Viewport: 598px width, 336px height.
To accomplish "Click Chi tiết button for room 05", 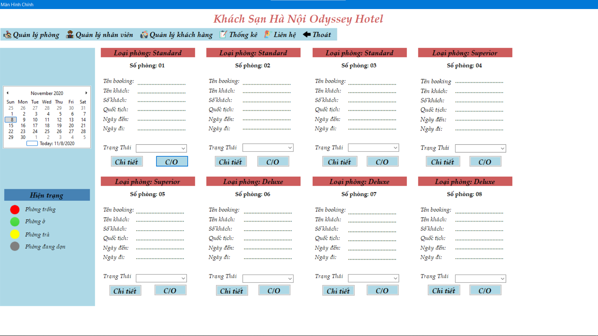I will click(x=125, y=291).
